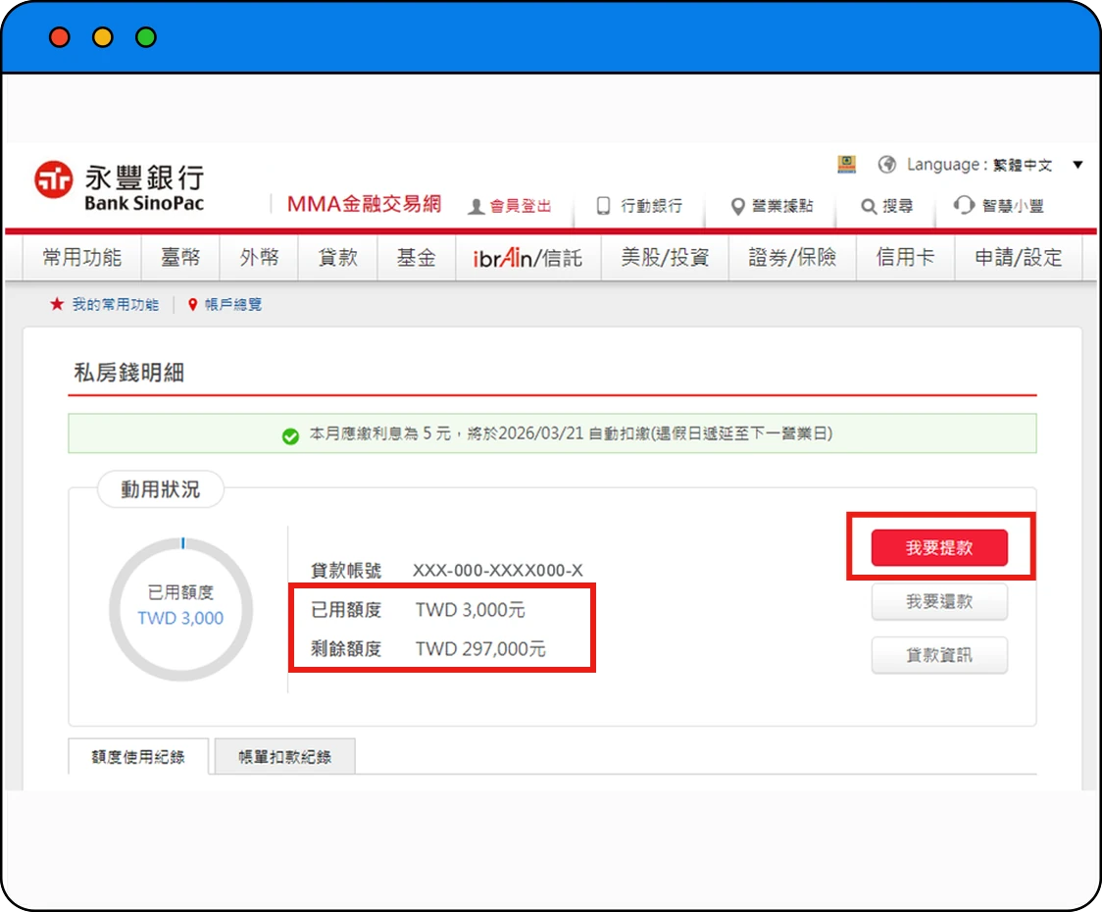Click the interest notice text for 2026/03/21
Viewport: 1102px width, 912px height.
(571, 433)
